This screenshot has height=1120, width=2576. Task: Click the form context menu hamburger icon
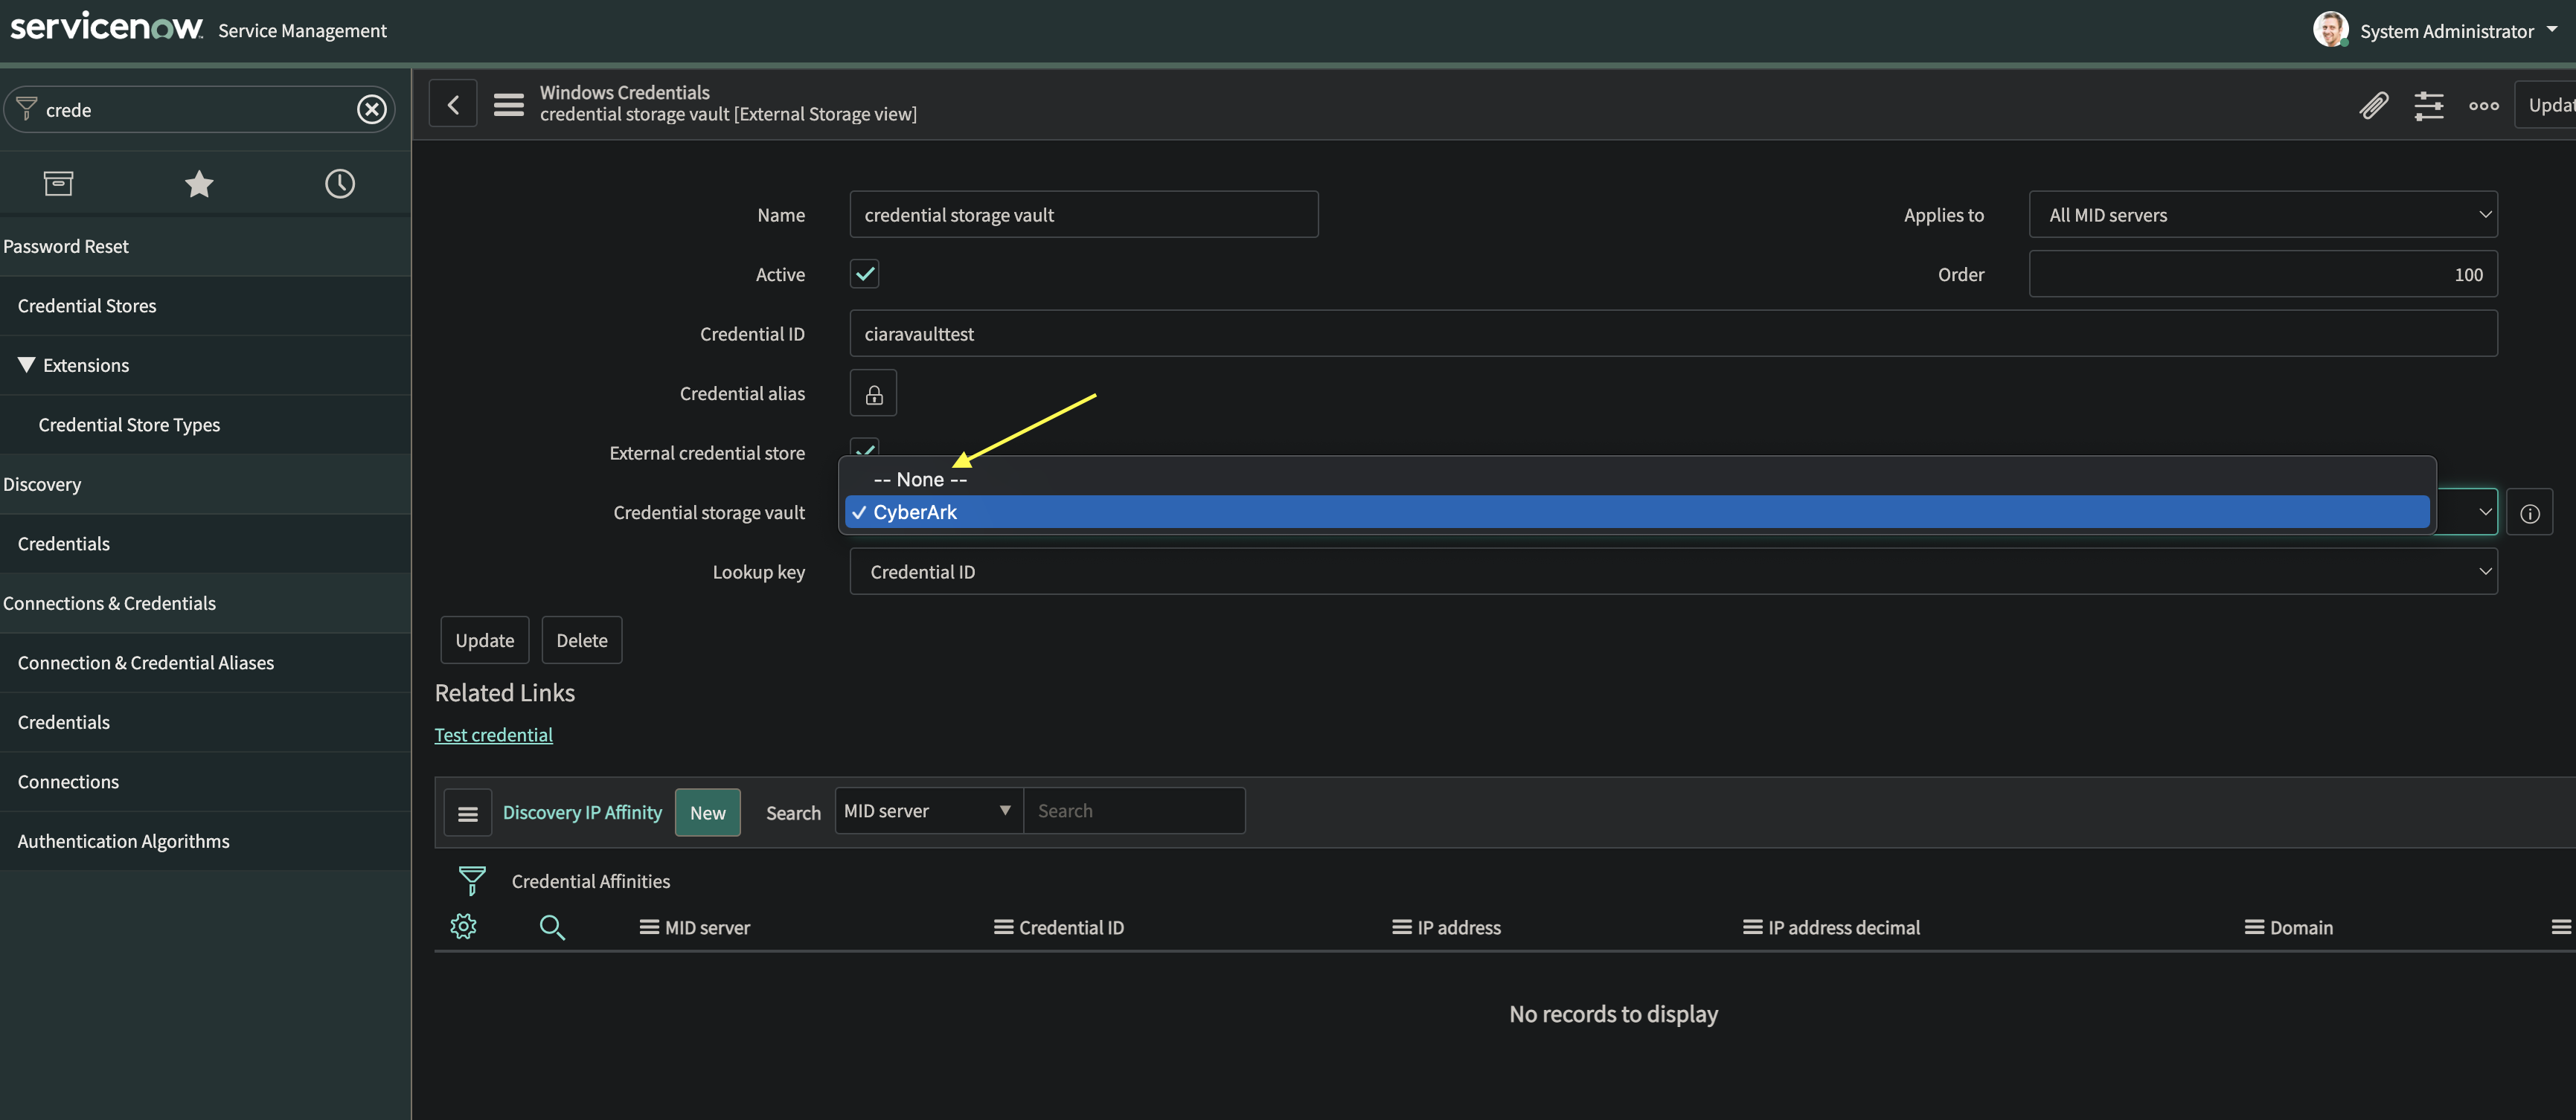509,104
